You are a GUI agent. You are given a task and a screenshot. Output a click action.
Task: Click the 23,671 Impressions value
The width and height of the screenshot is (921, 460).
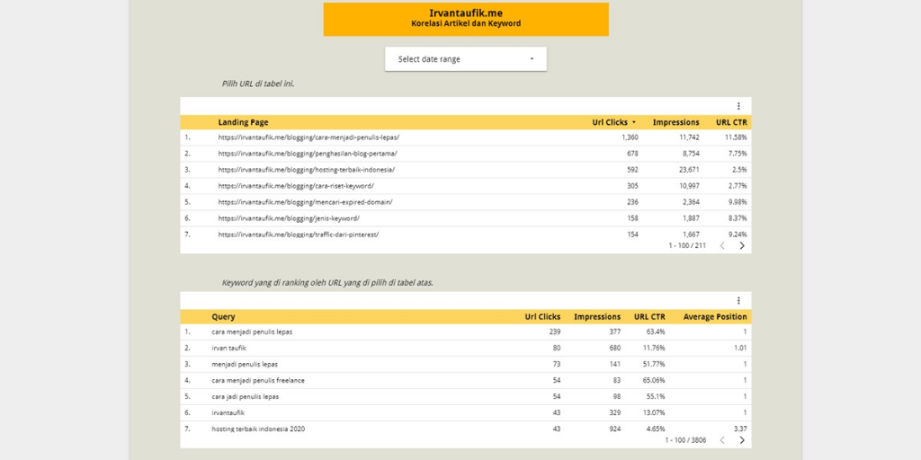coord(688,170)
